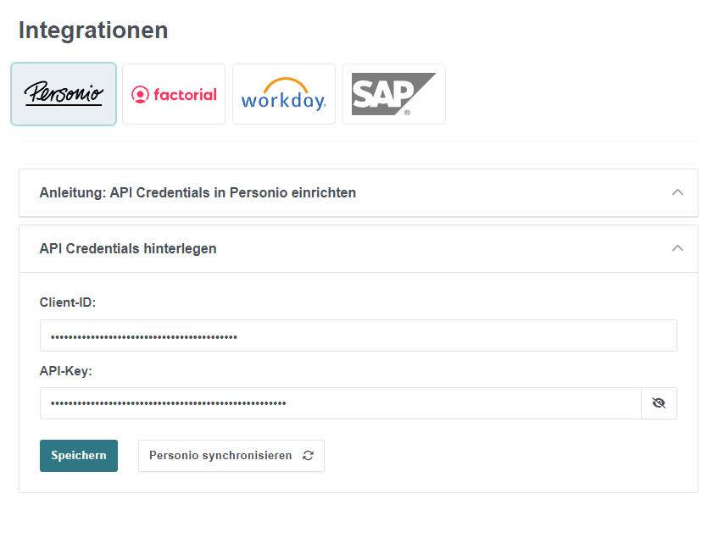Select the Personio integration tile
This screenshot has width=718, height=538.
pos(64,94)
